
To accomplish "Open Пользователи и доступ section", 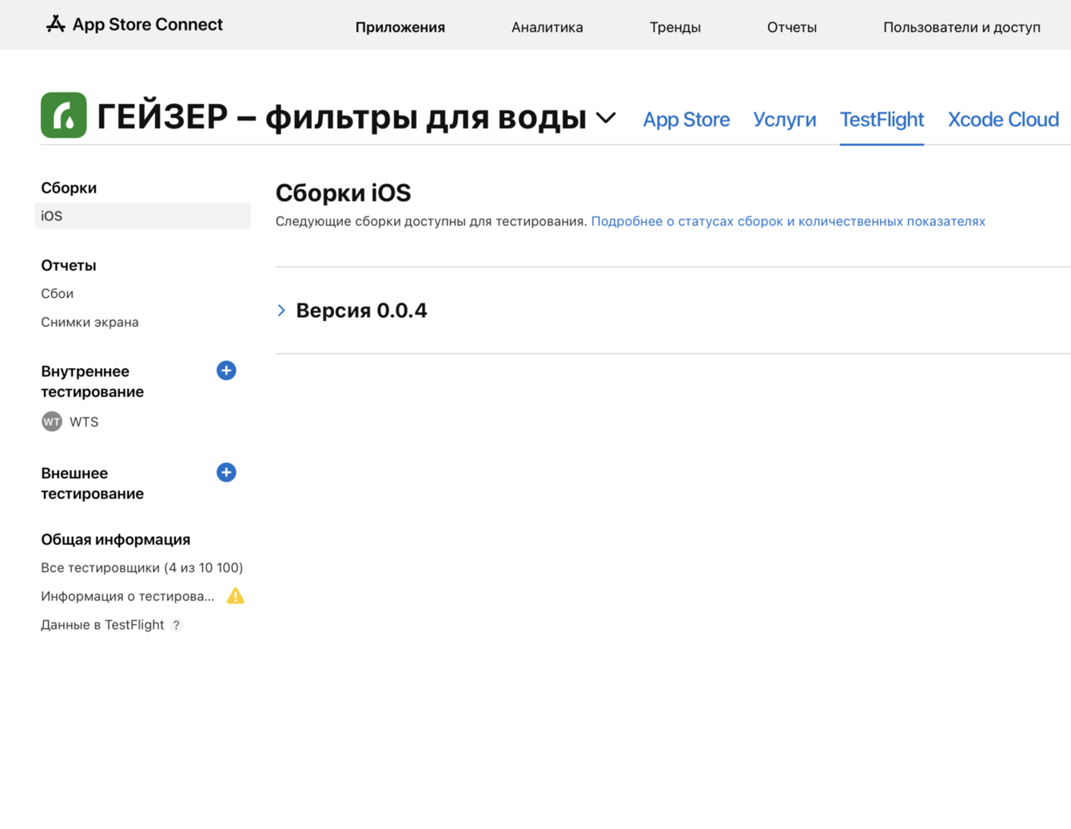I will coord(962,27).
